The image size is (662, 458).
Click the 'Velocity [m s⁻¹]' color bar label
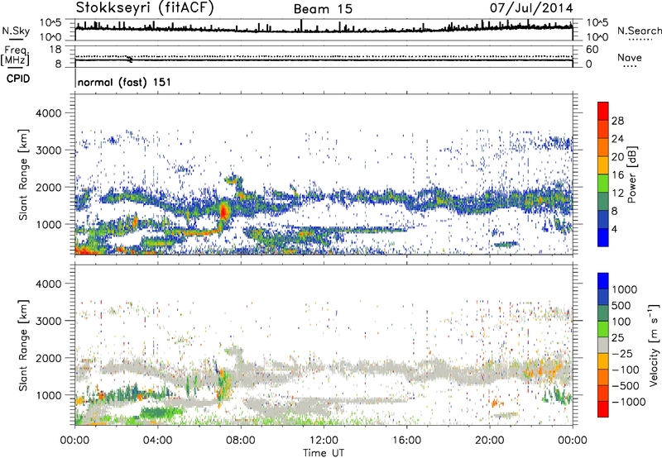(654, 345)
